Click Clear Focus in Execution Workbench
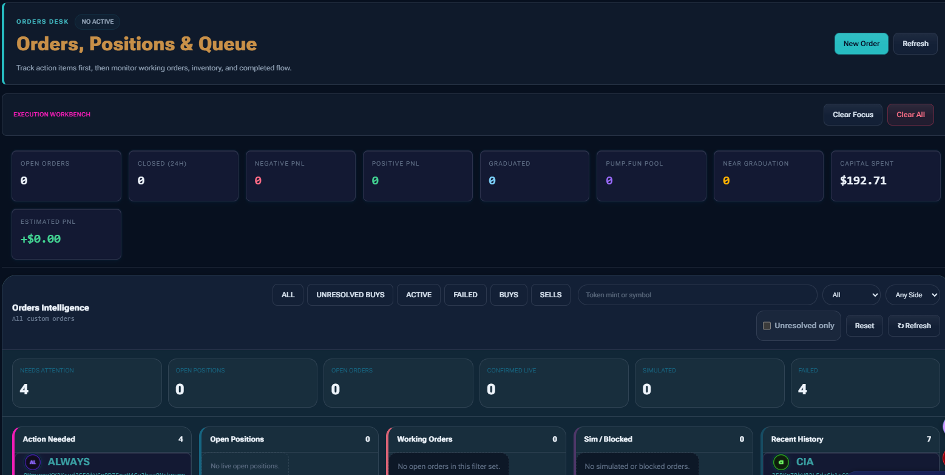 tap(853, 115)
